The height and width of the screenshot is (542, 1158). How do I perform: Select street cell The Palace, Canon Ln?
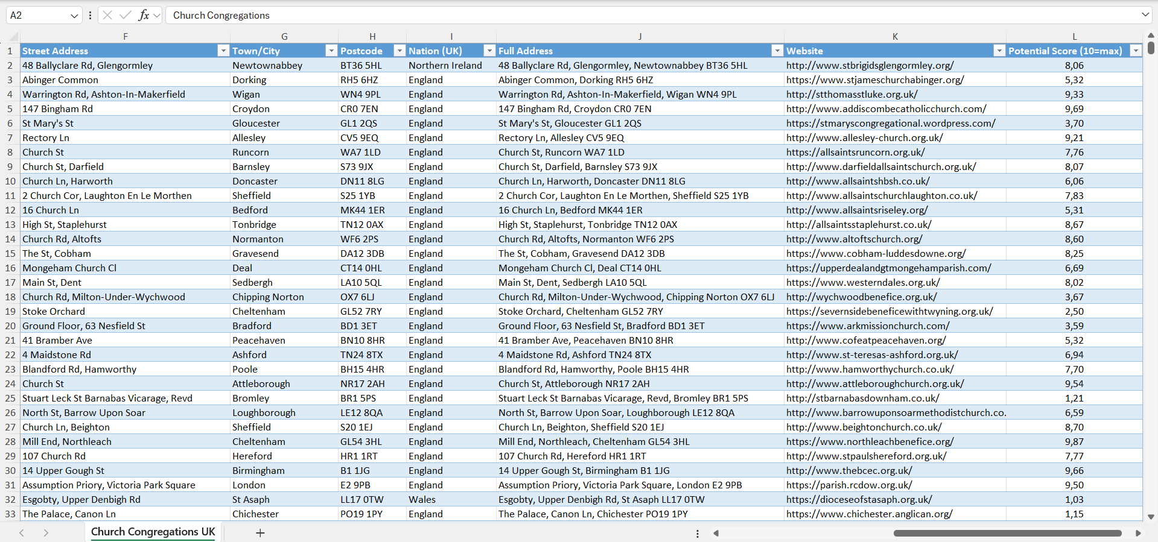coord(126,514)
